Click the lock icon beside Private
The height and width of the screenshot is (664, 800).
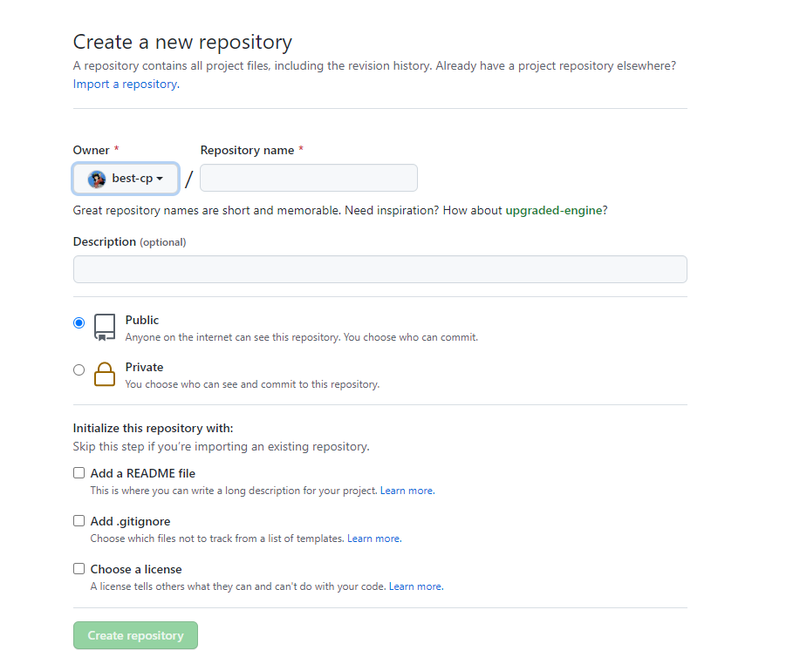click(x=105, y=375)
